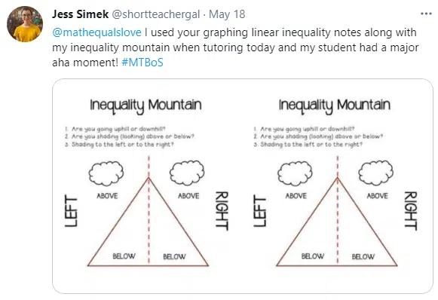Screen dimensions: 438x300
Task: Click the left cloud in the right worksheet
Action: [x=295, y=173]
